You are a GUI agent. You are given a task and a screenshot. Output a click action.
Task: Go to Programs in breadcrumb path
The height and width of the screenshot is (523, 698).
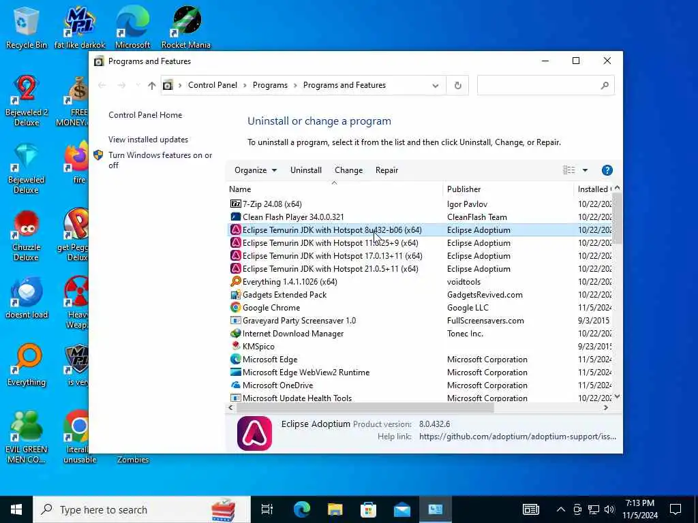(x=270, y=85)
